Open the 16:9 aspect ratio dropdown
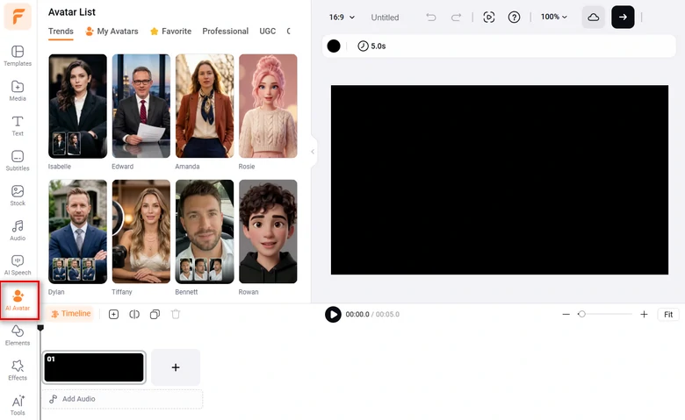Image resolution: width=685 pixels, height=420 pixels. click(x=342, y=18)
